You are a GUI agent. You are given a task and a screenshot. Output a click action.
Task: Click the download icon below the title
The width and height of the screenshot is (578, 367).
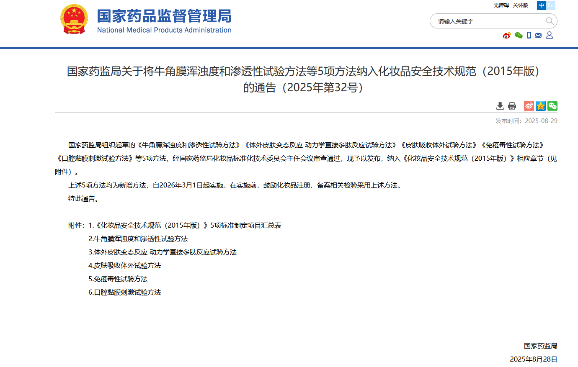coord(500,106)
